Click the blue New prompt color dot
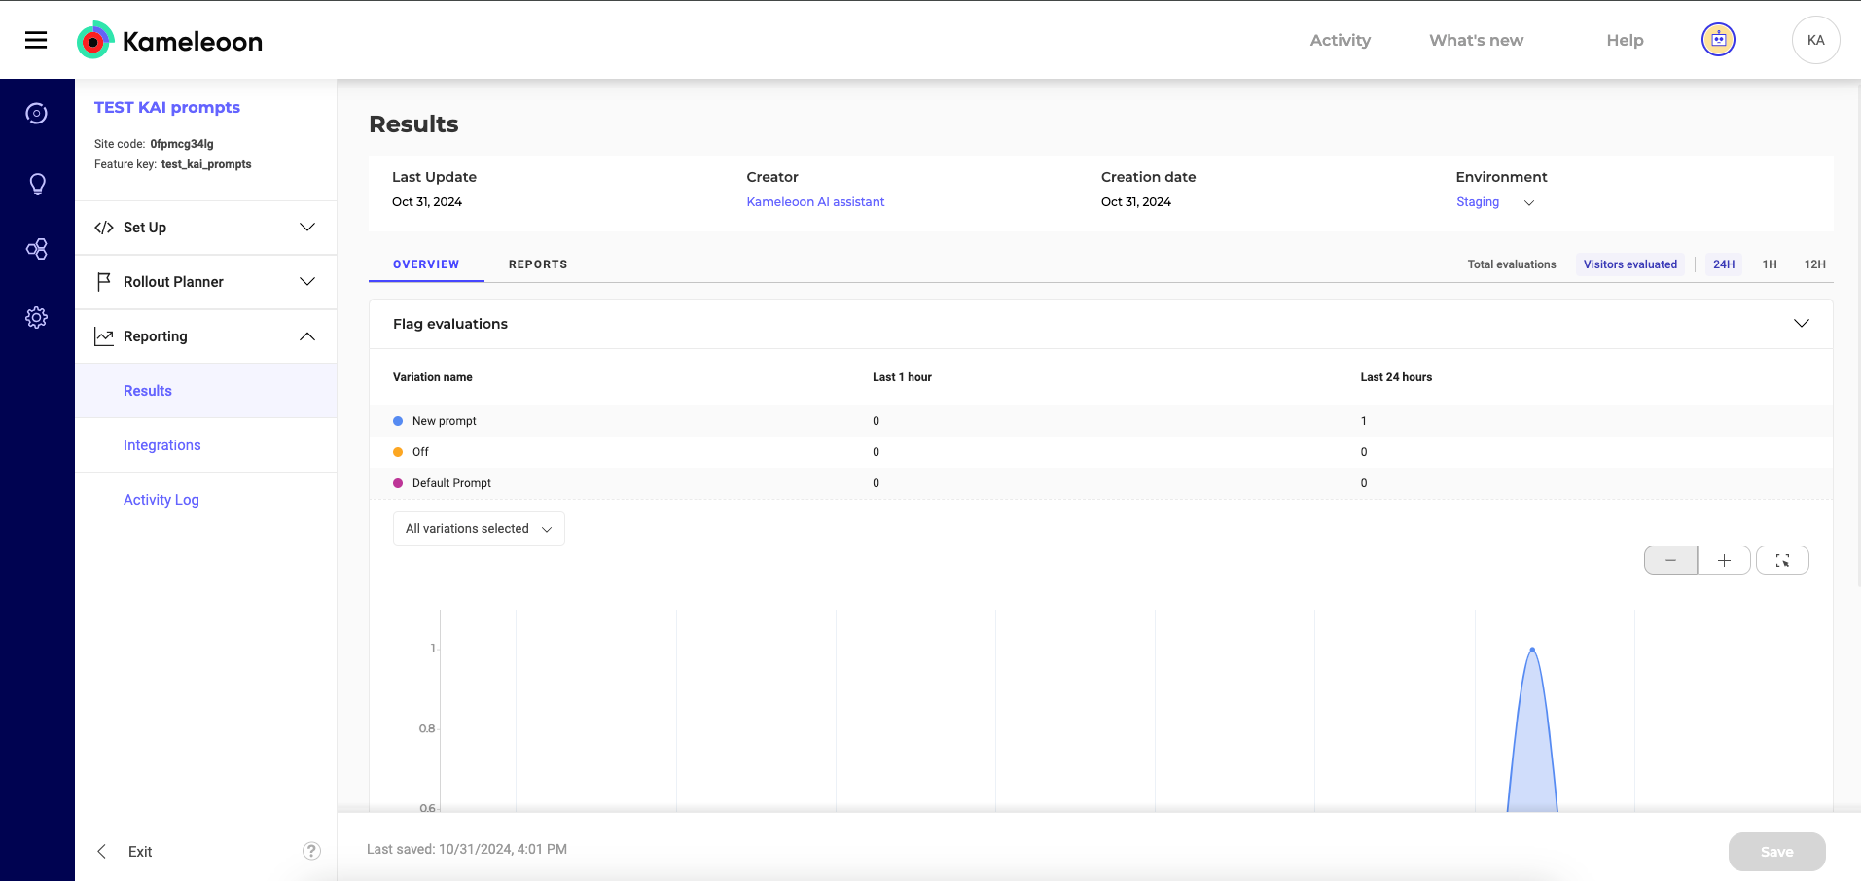 398,421
